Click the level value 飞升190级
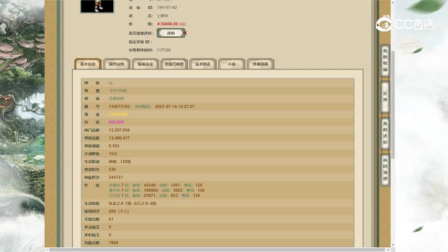This screenshot has height=252, width=448. coord(118,91)
